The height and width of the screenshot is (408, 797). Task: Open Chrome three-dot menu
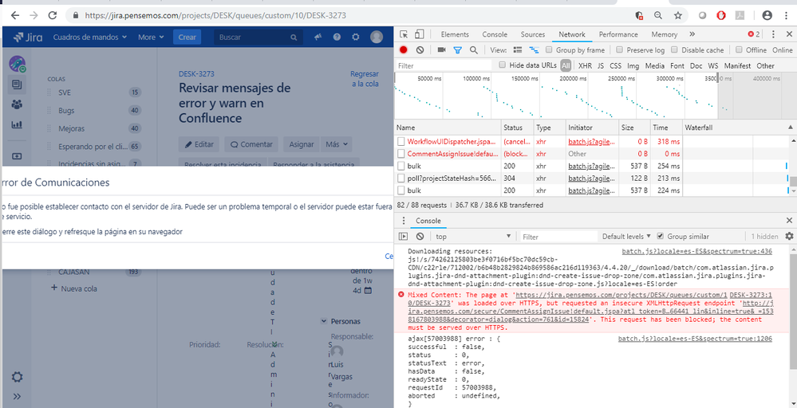(785, 16)
